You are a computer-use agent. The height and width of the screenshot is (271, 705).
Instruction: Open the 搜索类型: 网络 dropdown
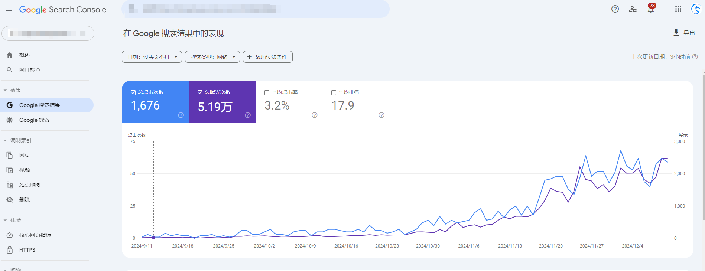(x=212, y=57)
